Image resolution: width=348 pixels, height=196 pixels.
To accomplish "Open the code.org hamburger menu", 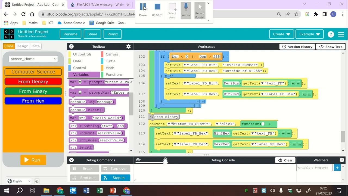I will (341, 34).
